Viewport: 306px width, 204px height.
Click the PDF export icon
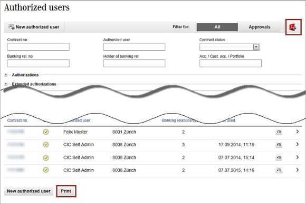293,27
